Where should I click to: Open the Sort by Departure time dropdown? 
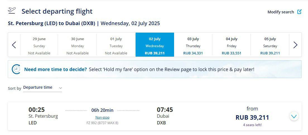(42, 88)
